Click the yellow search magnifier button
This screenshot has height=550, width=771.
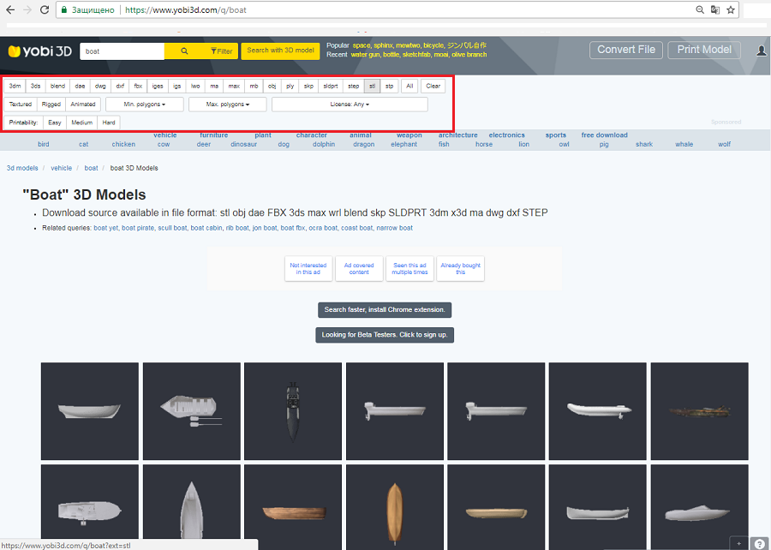pos(184,51)
